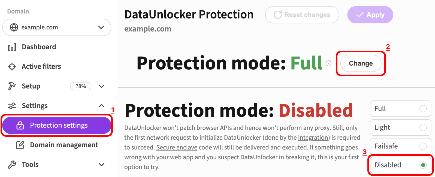Click the Change protection mode button
The image size is (435, 177).
pos(360,63)
